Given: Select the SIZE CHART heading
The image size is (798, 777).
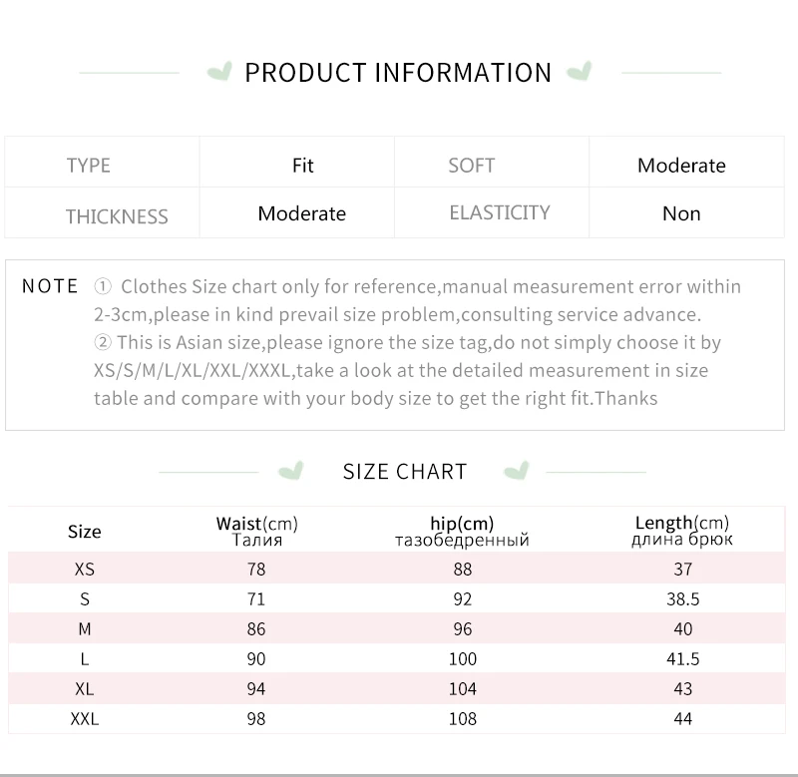Looking at the screenshot, I should pyautogui.click(x=405, y=472).
